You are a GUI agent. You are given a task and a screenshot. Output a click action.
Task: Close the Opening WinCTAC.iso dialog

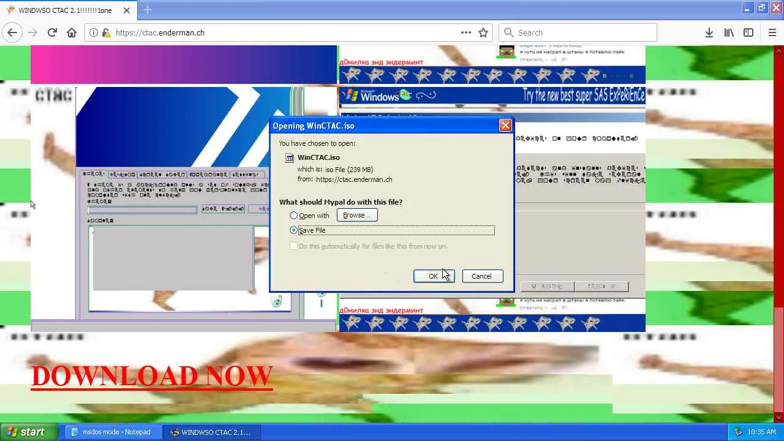point(505,126)
